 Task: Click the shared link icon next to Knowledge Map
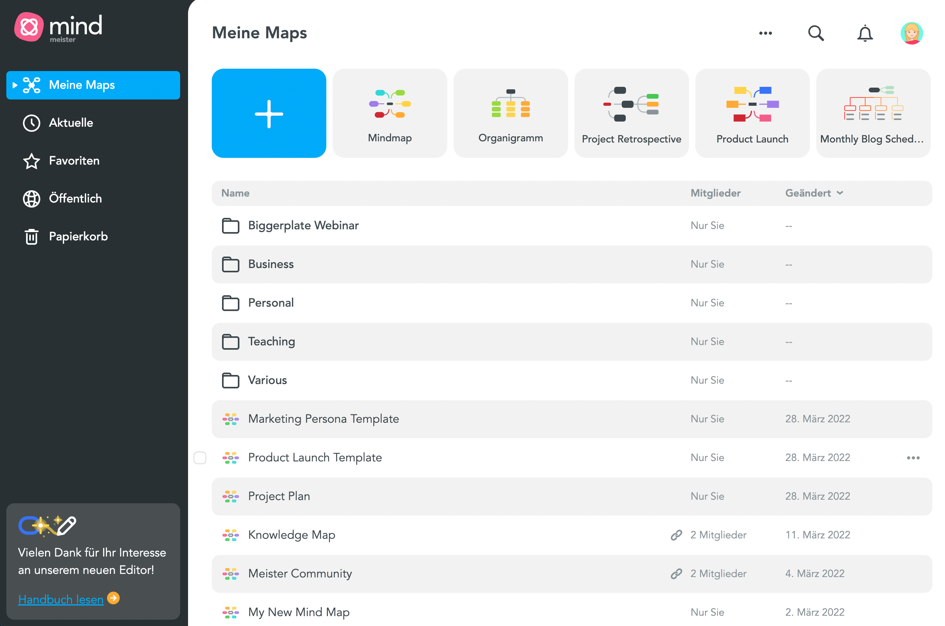pos(676,535)
